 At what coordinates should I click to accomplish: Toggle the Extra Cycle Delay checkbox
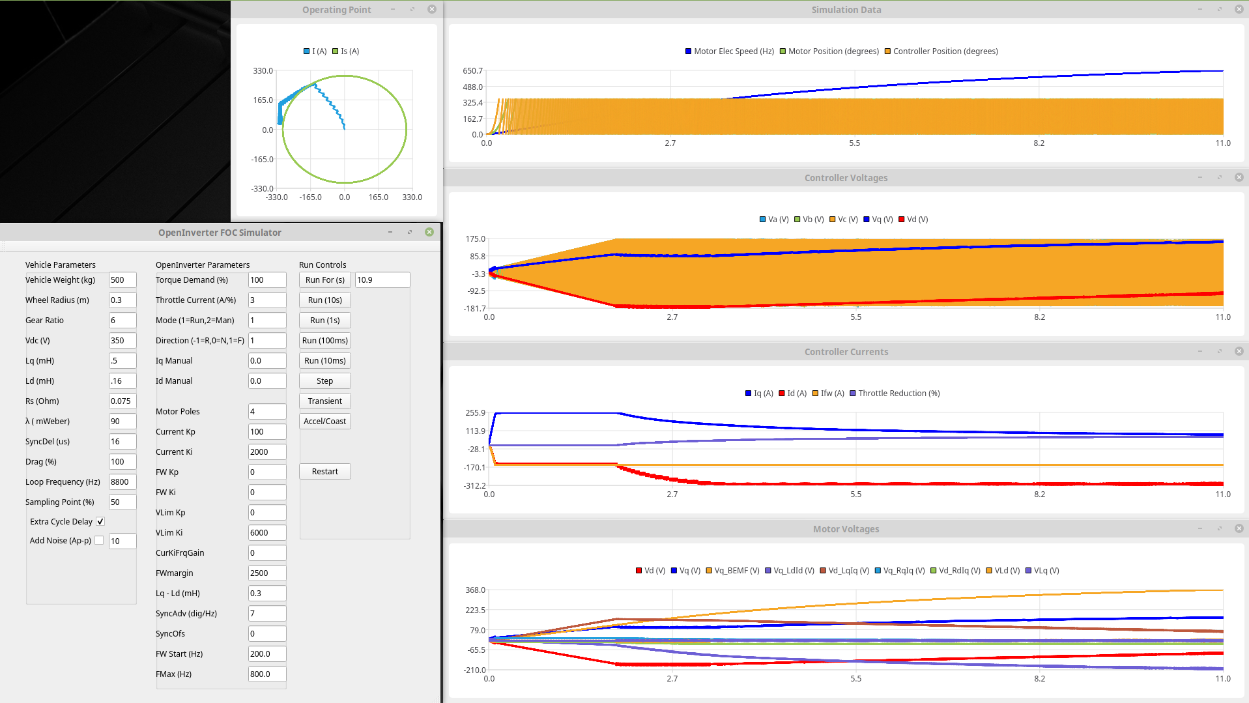tap(100, 521)
